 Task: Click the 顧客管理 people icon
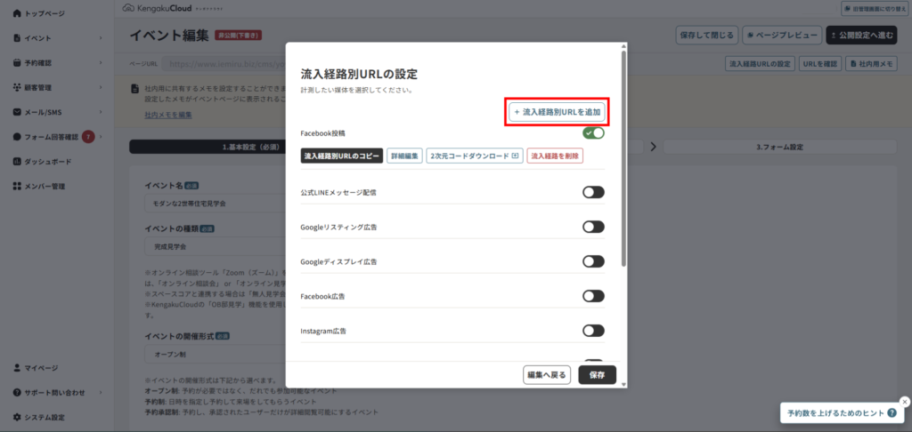(x=17, y=88)
